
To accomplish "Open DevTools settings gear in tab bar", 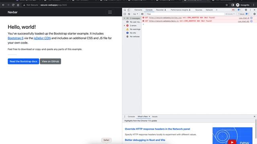I will [246, 10].
